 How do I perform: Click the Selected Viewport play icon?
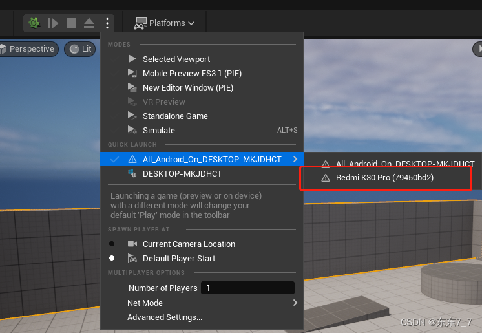click(132, 59)
